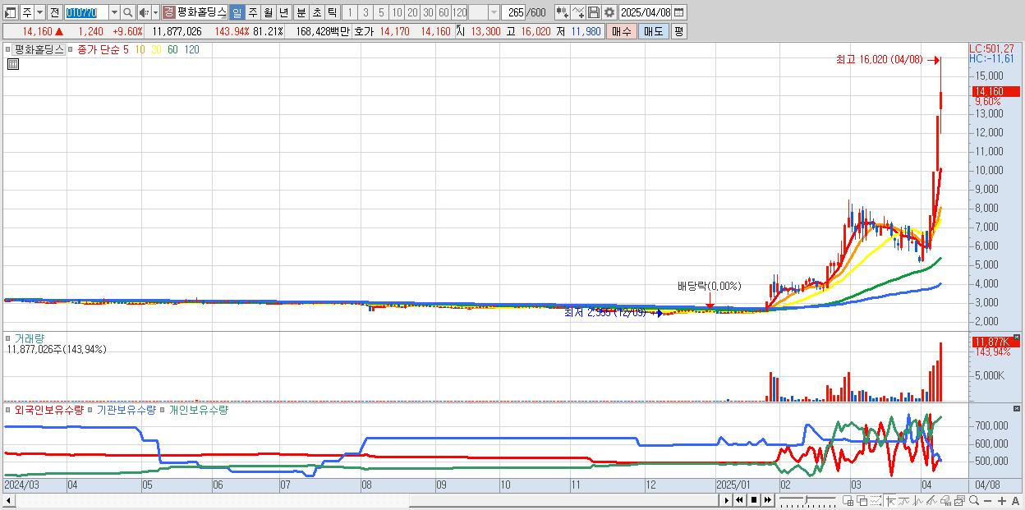Click the 265 candle count field
Screen dimensions: 1025x510
[513, 12]
